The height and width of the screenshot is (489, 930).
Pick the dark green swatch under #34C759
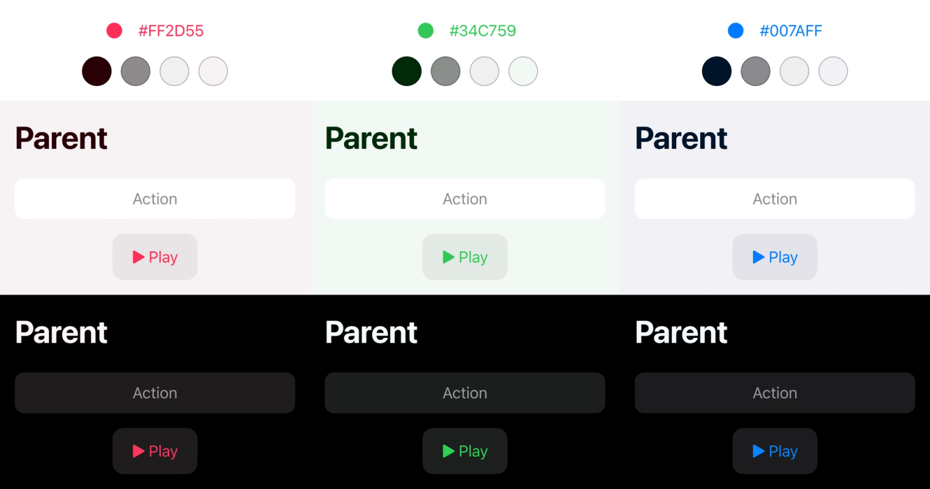pos(407,71)
